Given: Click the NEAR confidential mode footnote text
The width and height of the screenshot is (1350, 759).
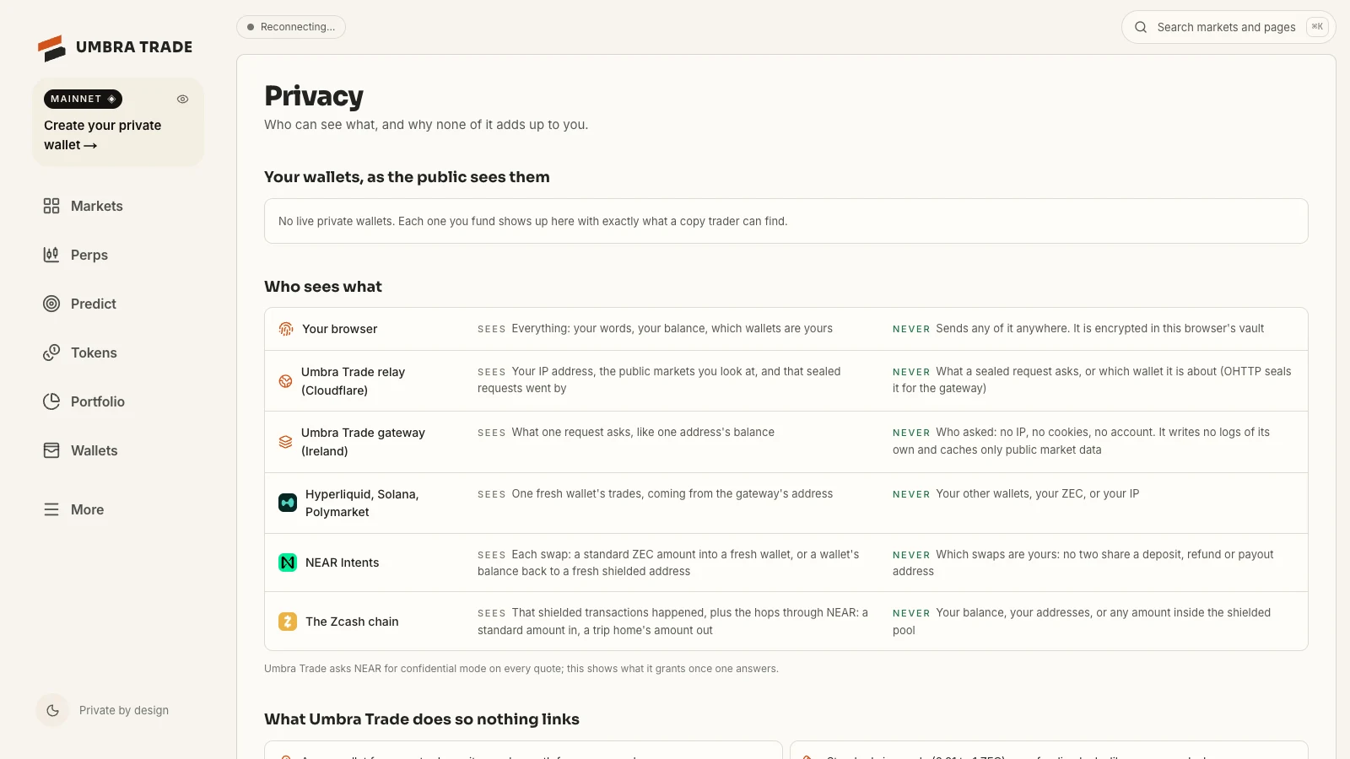Looking at the screenshot, I should coord(521,669).
